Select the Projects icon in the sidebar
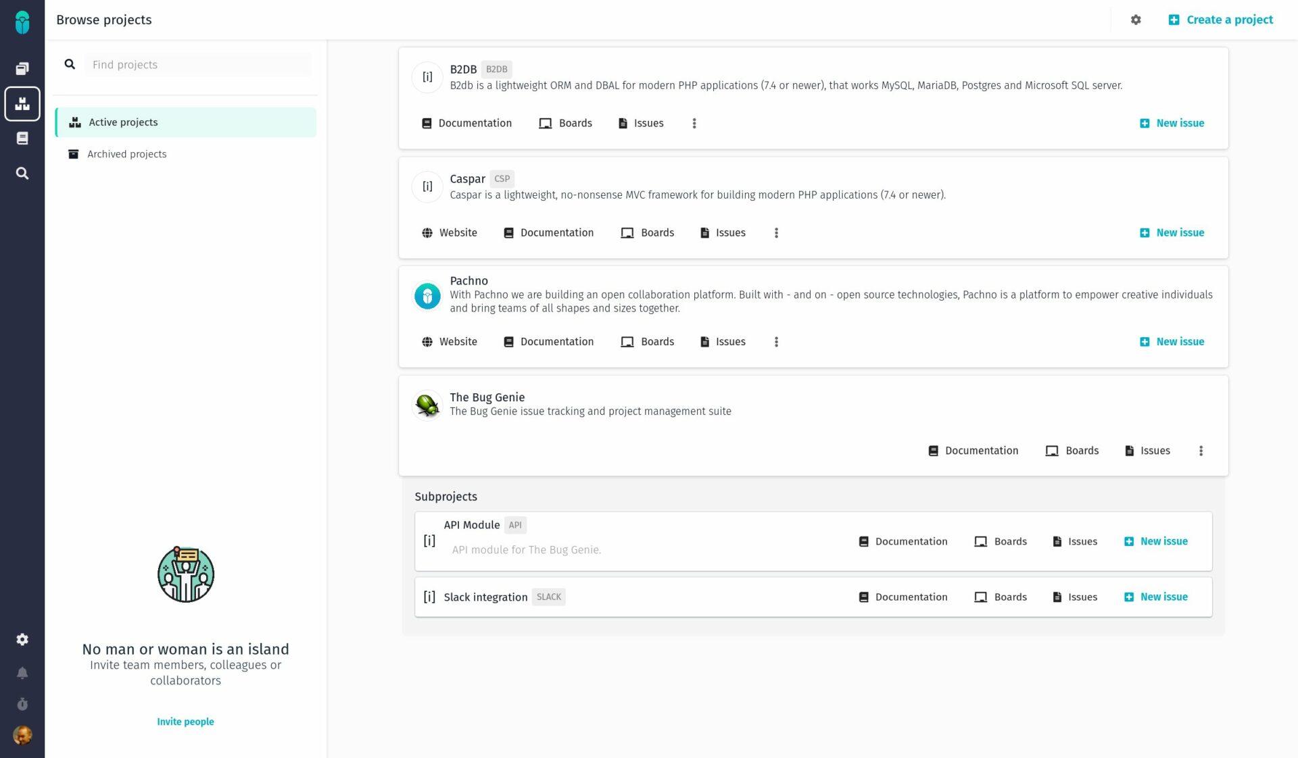This screenshot has width=1298, height=758. [x=22, y=103]
